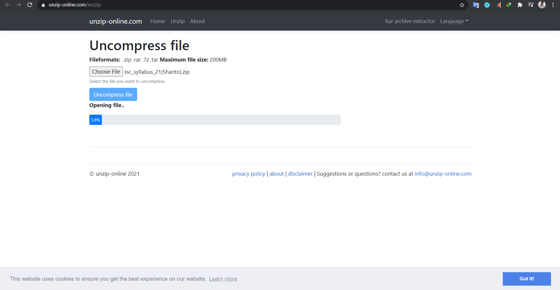Click © unzip-online 2021 text
560x290 pixels.
pos(114,174)
